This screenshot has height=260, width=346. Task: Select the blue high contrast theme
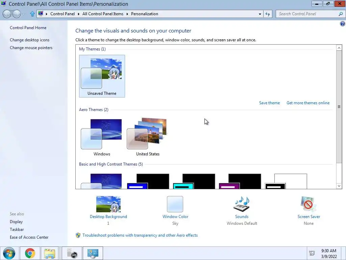(x=148, y=181)
